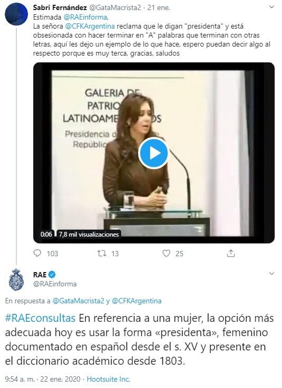Click the 21 ene. tweet date
This screenshot has height=388, width=282.
point(159,7)
